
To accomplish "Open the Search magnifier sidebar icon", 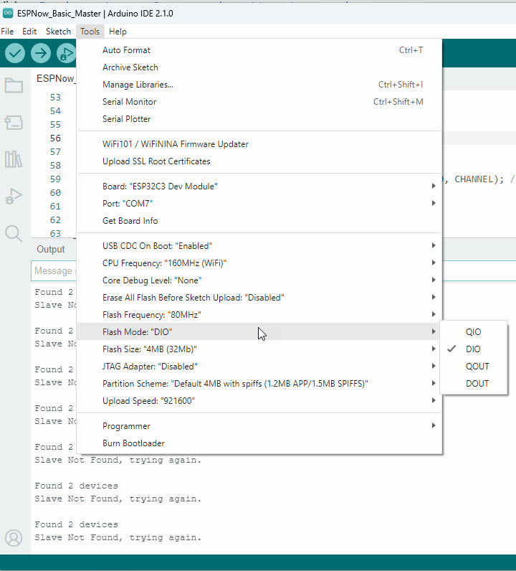I will pos(14,233).
